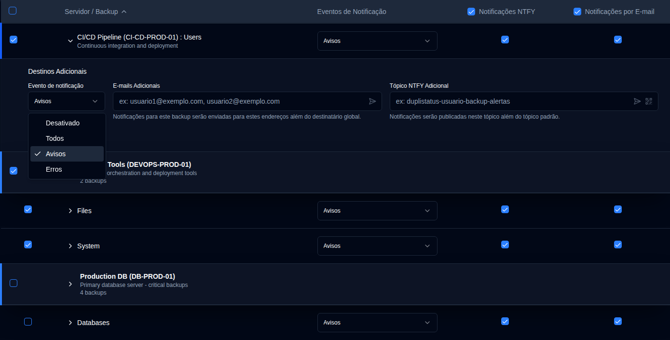Expand the Databases backup row
This screenshot has width=670, height=340.
70,323
